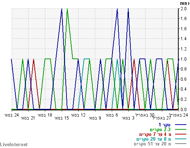This screenshot has width=190, height=148.
Task: Open the LiveInternet watermark text
Action: tap(14, 145)
